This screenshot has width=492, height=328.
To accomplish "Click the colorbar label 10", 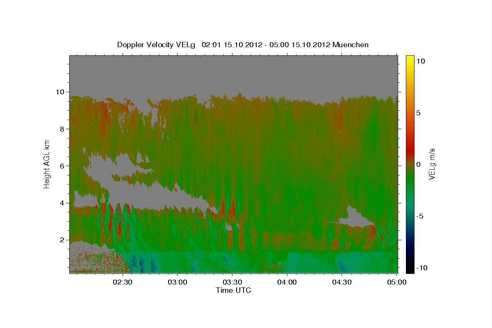I will [421, 61].
